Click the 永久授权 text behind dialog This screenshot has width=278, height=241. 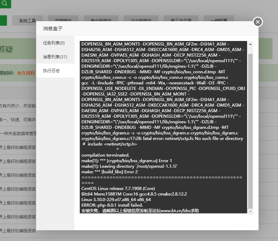[26, 73]
